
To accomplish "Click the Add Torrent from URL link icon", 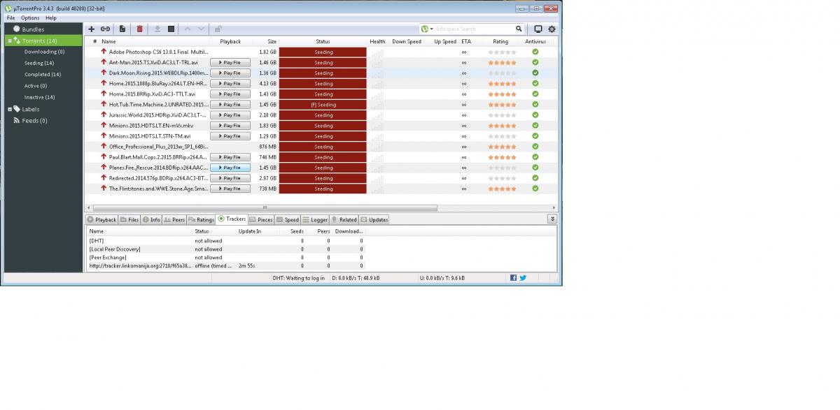I will [x=105, y=29].
